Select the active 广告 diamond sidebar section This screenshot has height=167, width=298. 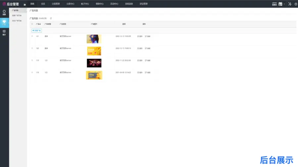pyautogui.click(x=4, y=22)
